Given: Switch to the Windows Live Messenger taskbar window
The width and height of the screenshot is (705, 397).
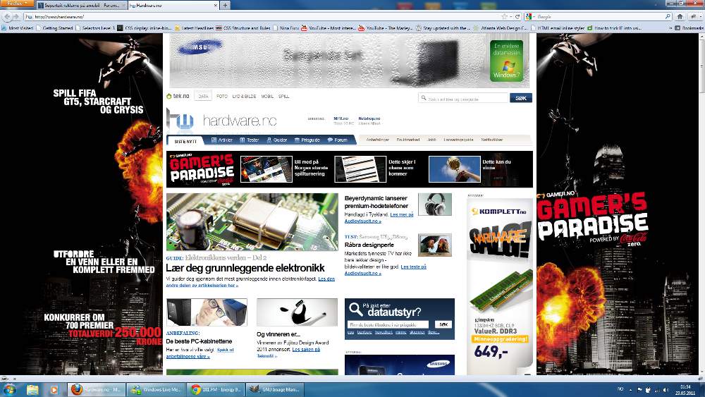Looking at the screenshot, I should (156, 389).
